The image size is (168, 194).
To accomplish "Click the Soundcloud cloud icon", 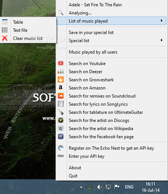I will (61, 96).
